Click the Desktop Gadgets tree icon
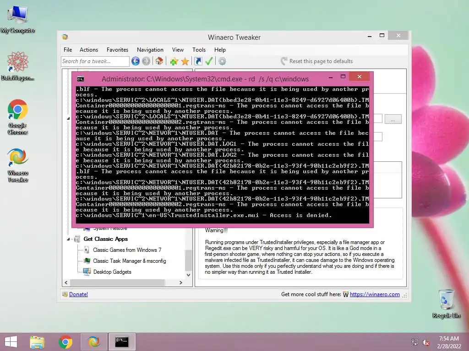Viewport: 469px width, 351px height. click(x=87, y=272)
